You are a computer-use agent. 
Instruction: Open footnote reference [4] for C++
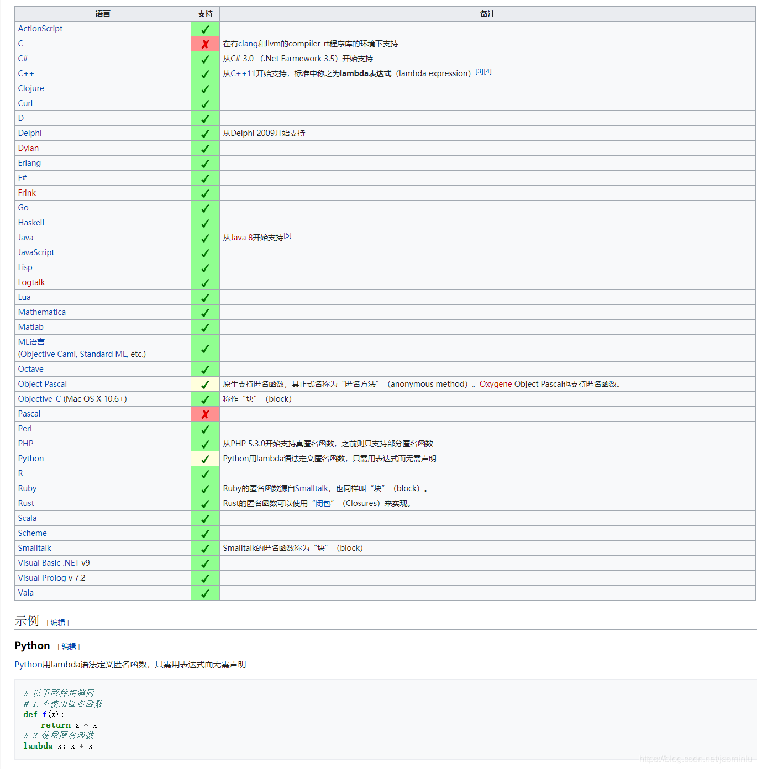click(488, 71)
